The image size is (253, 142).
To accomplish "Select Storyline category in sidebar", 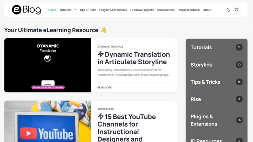I will click(202, 65).
